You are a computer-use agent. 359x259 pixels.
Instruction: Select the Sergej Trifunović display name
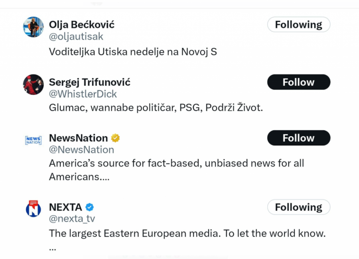point(90,82)
